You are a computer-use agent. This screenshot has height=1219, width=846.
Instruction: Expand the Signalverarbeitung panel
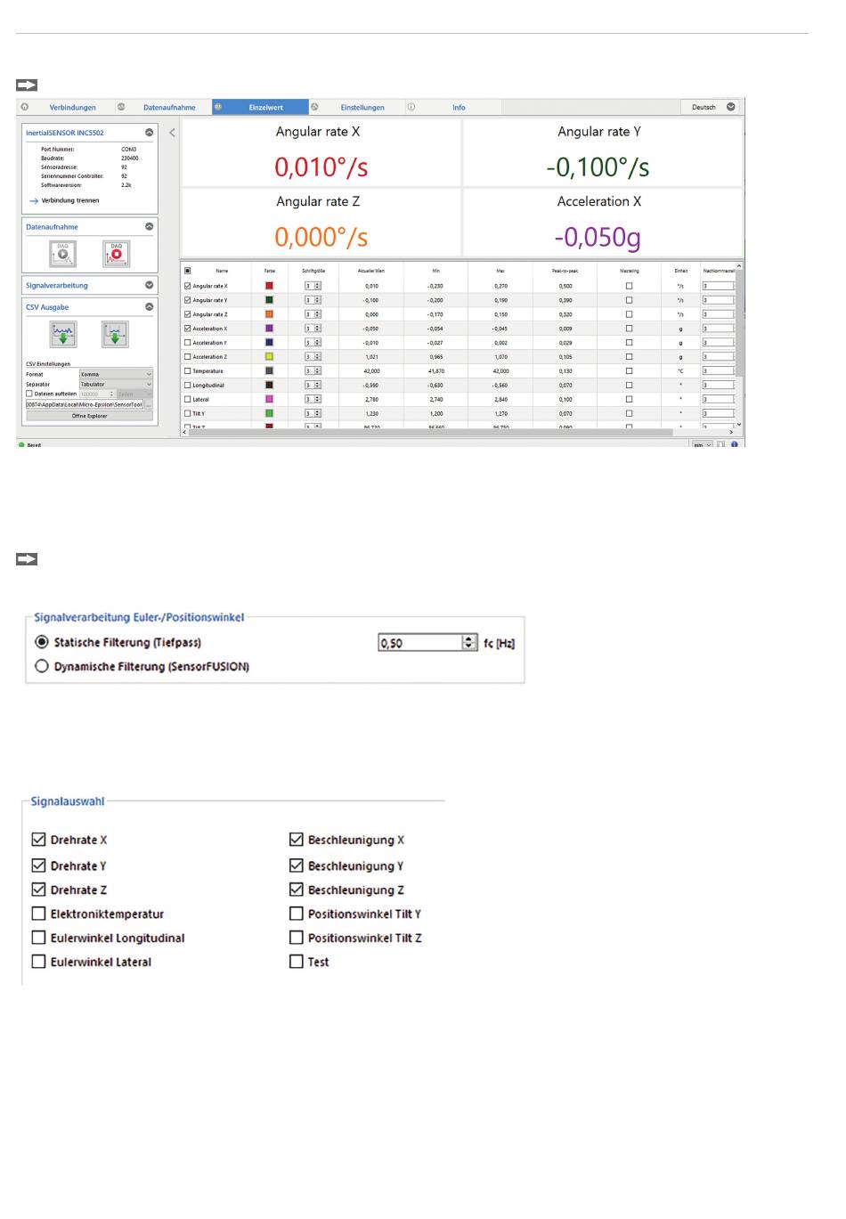(x=149, y=285)
